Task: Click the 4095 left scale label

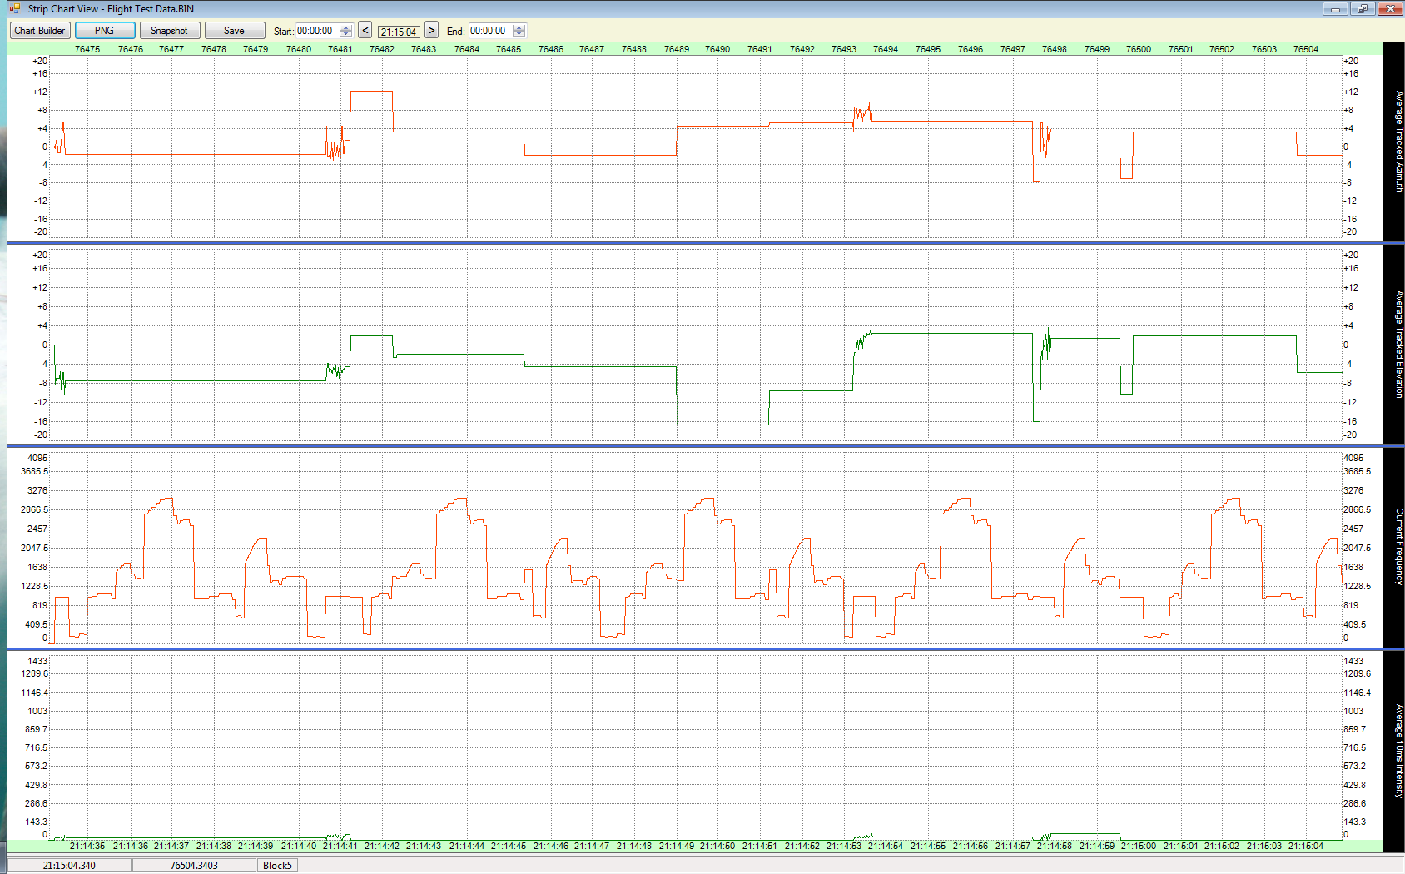Action: click(x=37, y=458)
